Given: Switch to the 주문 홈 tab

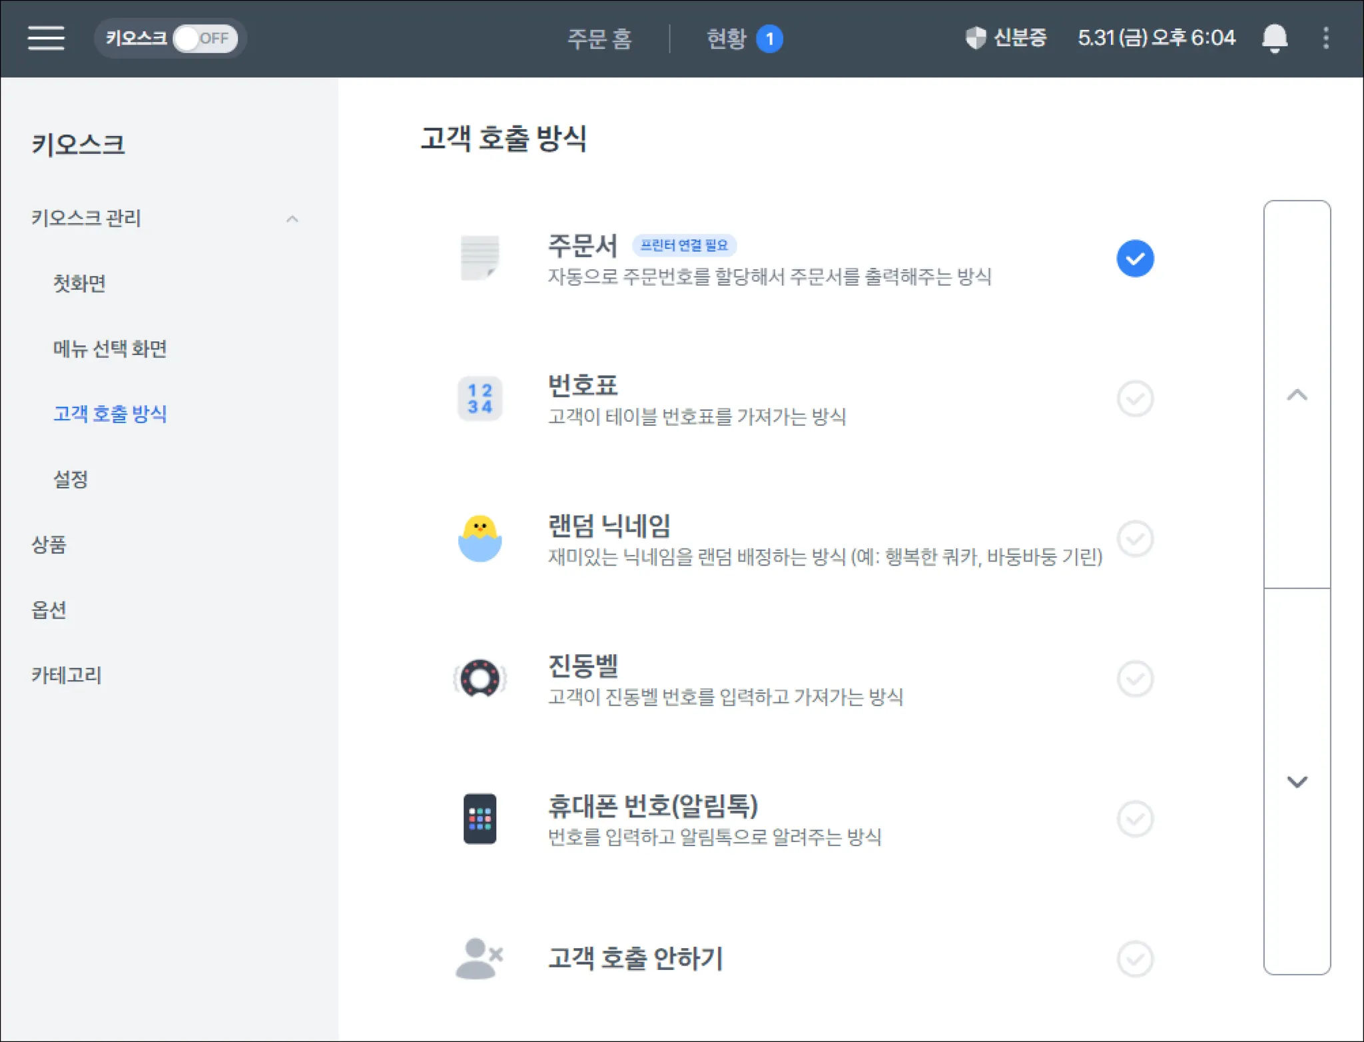Looking at the screenshot, I should coord(599,38).
